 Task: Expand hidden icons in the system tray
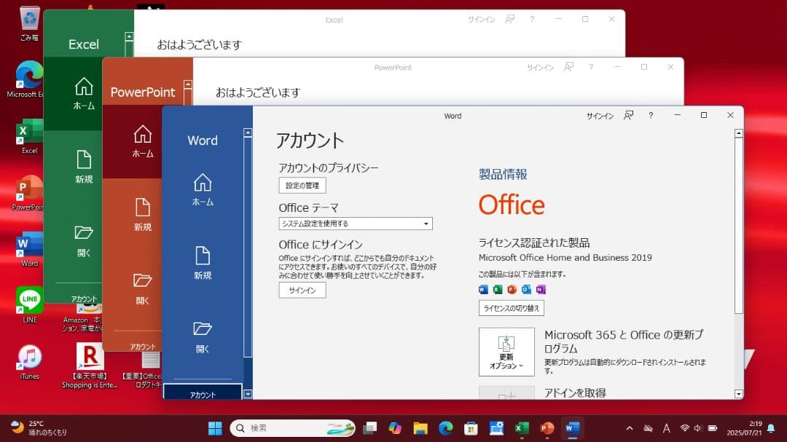click(630, 427)
